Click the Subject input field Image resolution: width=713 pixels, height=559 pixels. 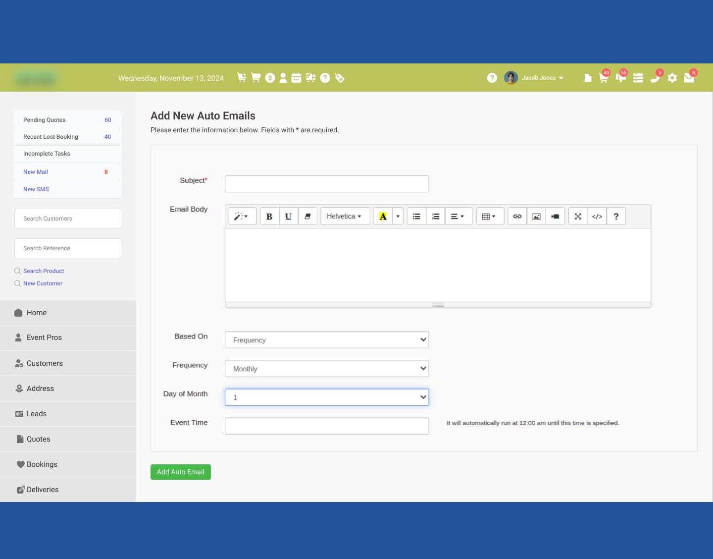(x=327, y=184)
